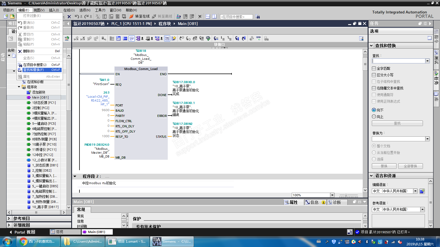Click the monitoring glasses icon
The image size is (440, 247).
tap(258, 38)
